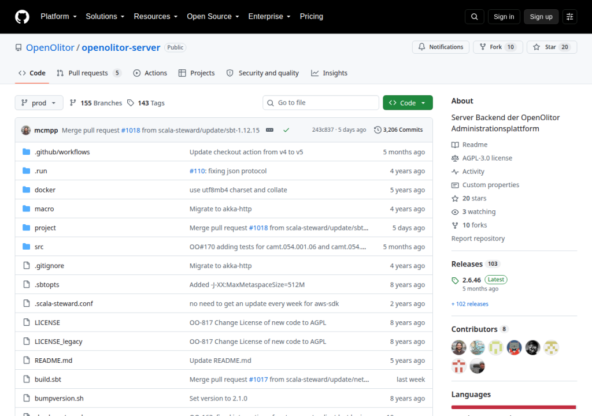This screenshot has width=592, height=416.
Task: Open the .run folder
Action: (x=41, y=171)
